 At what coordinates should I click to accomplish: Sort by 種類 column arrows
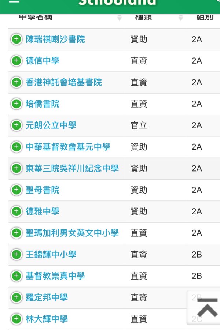pos(180,18)
